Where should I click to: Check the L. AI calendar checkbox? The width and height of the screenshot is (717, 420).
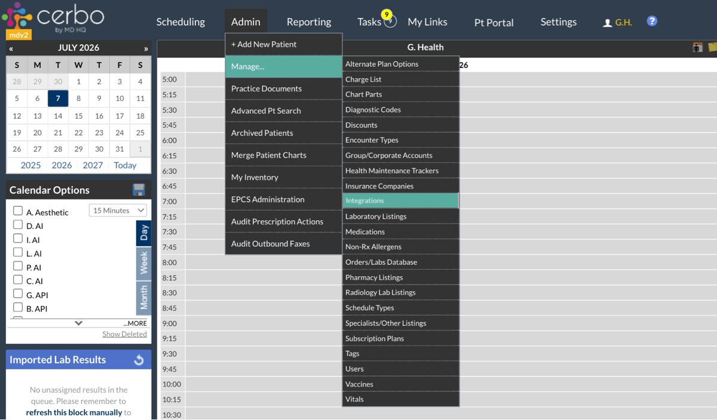click(x=18, y=252)
